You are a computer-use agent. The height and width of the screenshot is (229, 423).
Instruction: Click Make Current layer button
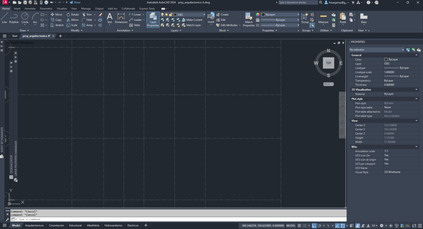pyautogui.click(x=194, y=20)
